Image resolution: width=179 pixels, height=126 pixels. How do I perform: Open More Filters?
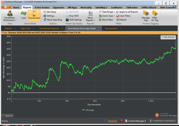point(106,20)
